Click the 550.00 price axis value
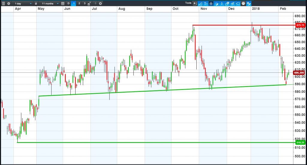 point(300,115)
